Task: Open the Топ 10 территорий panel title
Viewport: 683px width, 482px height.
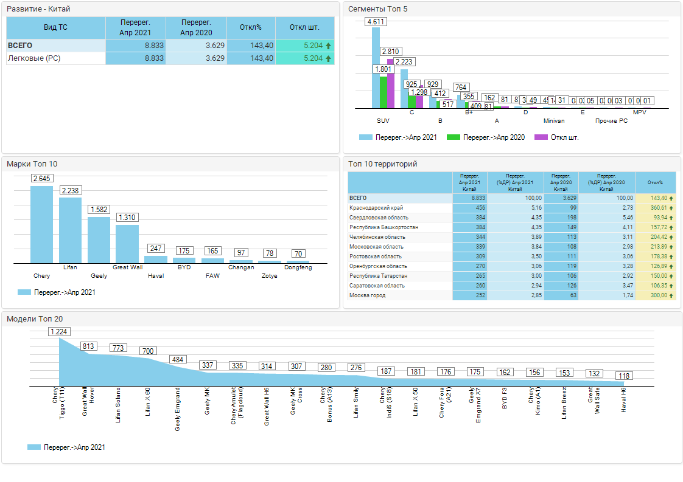Action: click(x=382, y=164)
